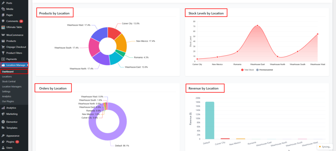Expand the Marketing menu

(x=12, y=114)
